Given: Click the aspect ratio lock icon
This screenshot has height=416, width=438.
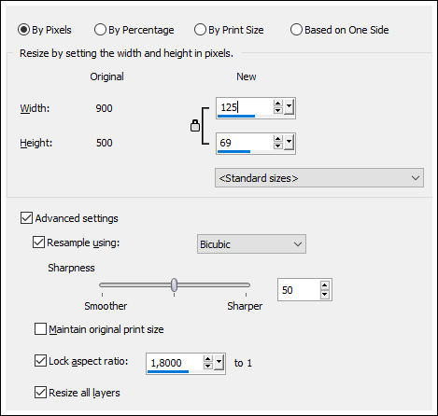Looking at the screenshot, I should click(x=195, y=126).
